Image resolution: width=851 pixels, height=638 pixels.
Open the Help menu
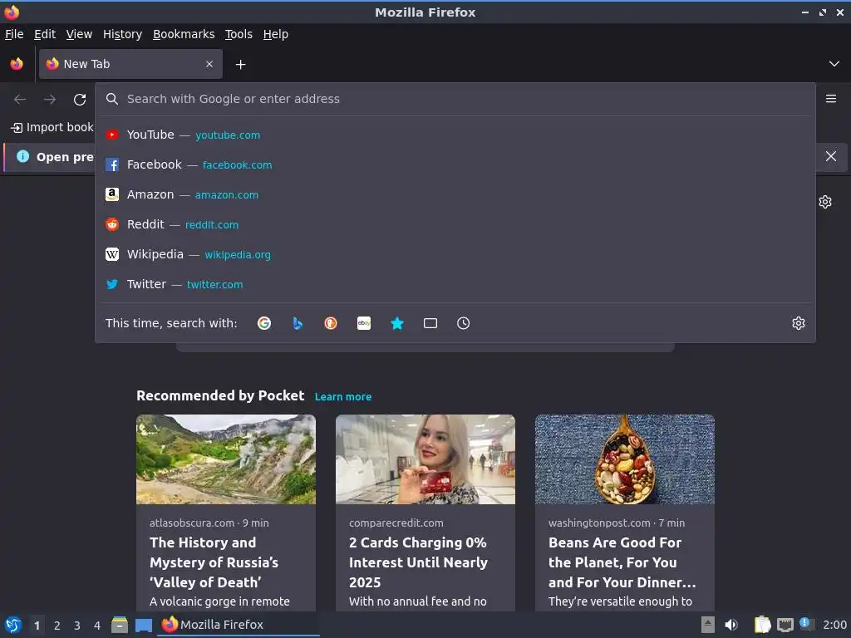tap(276, 34)
